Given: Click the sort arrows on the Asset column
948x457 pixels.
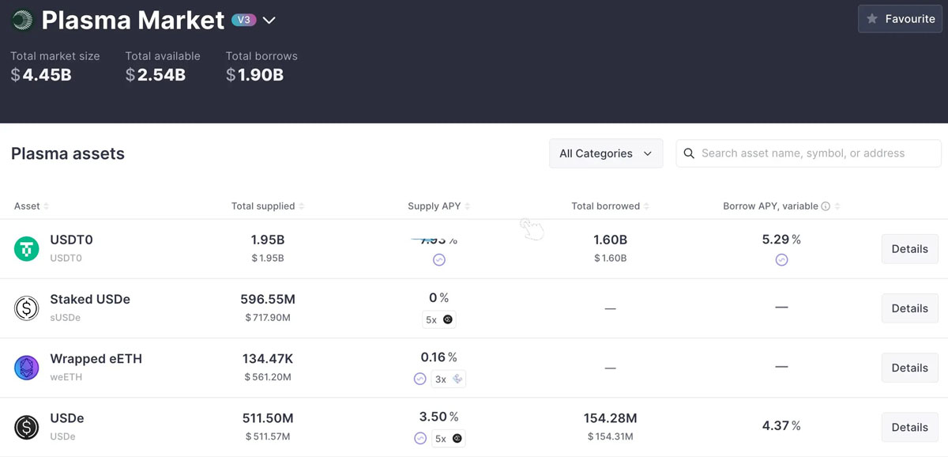Looking at the screenshot, I should 45,206.
